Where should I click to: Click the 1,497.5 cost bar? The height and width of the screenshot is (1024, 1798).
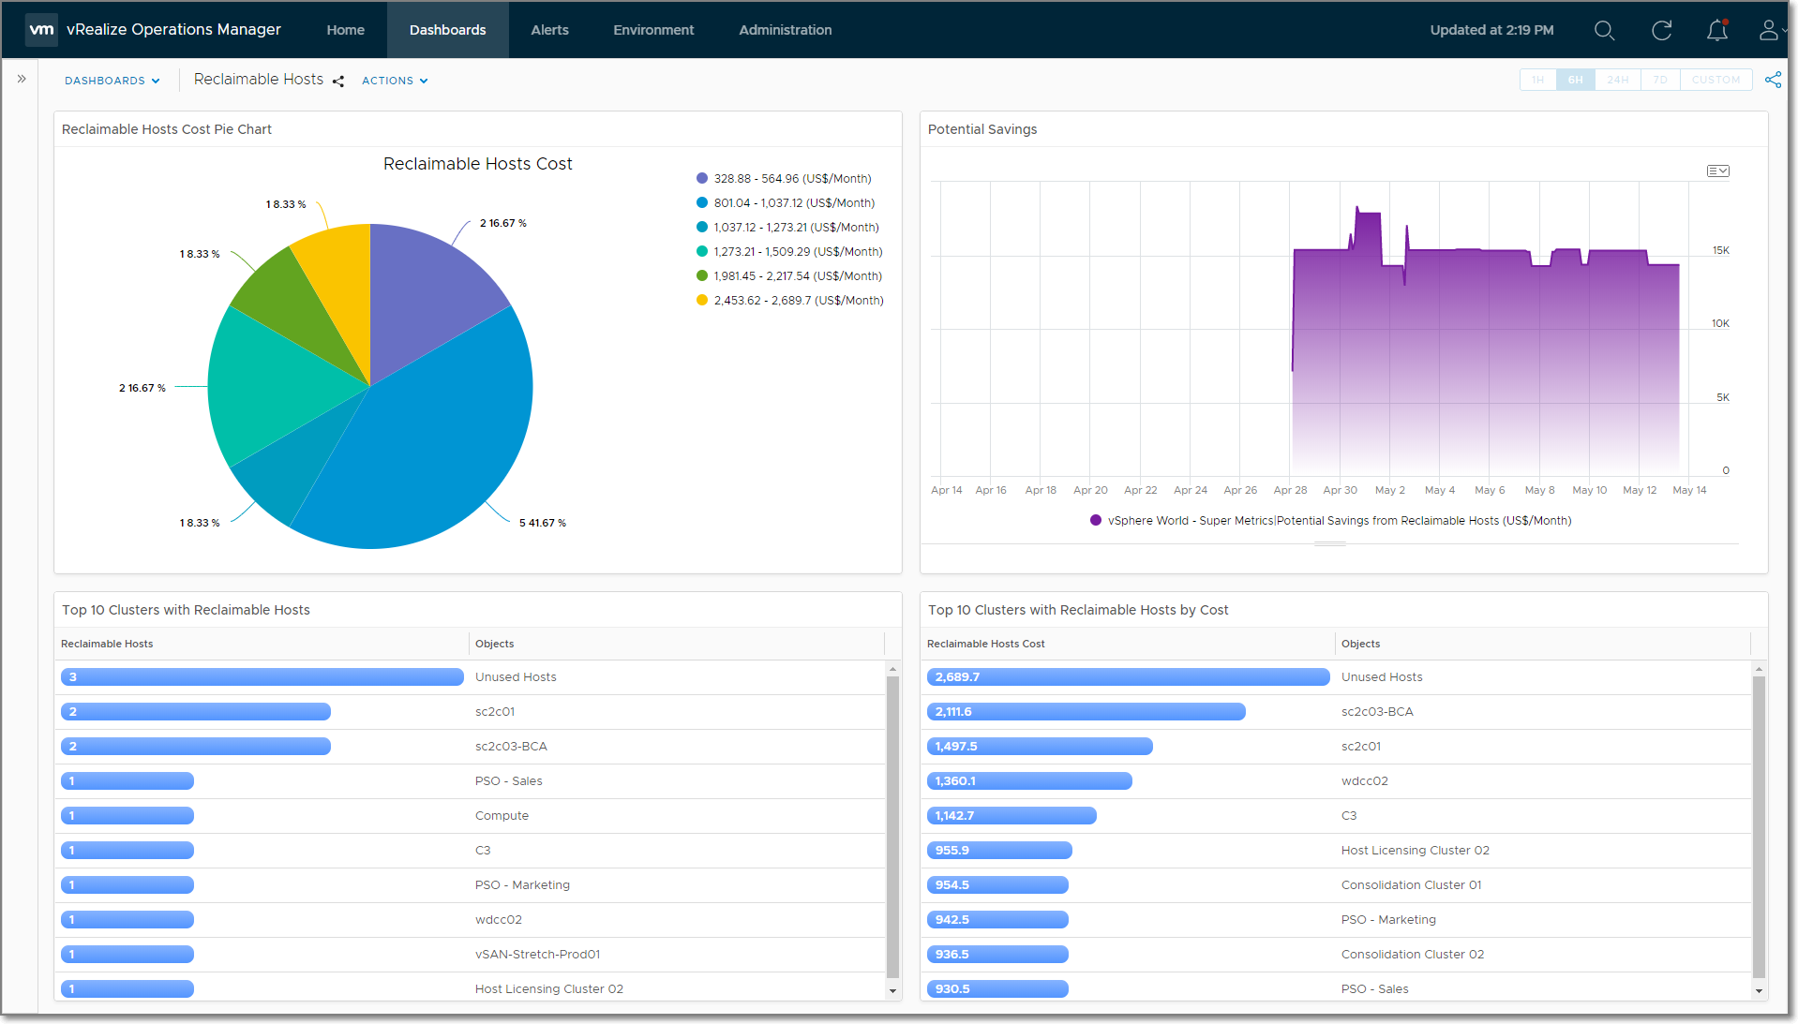click(x=1040, y=746)
